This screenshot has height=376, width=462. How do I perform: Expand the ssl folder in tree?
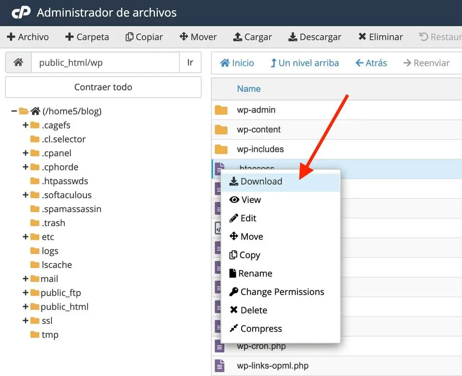(x=26, y=321)
